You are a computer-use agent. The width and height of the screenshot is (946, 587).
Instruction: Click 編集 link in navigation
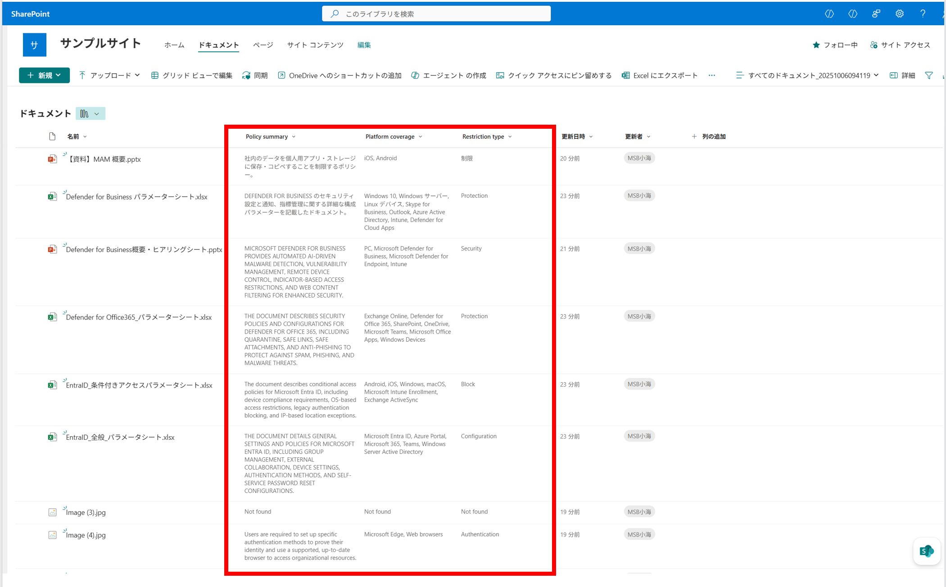tap(364, 45)
